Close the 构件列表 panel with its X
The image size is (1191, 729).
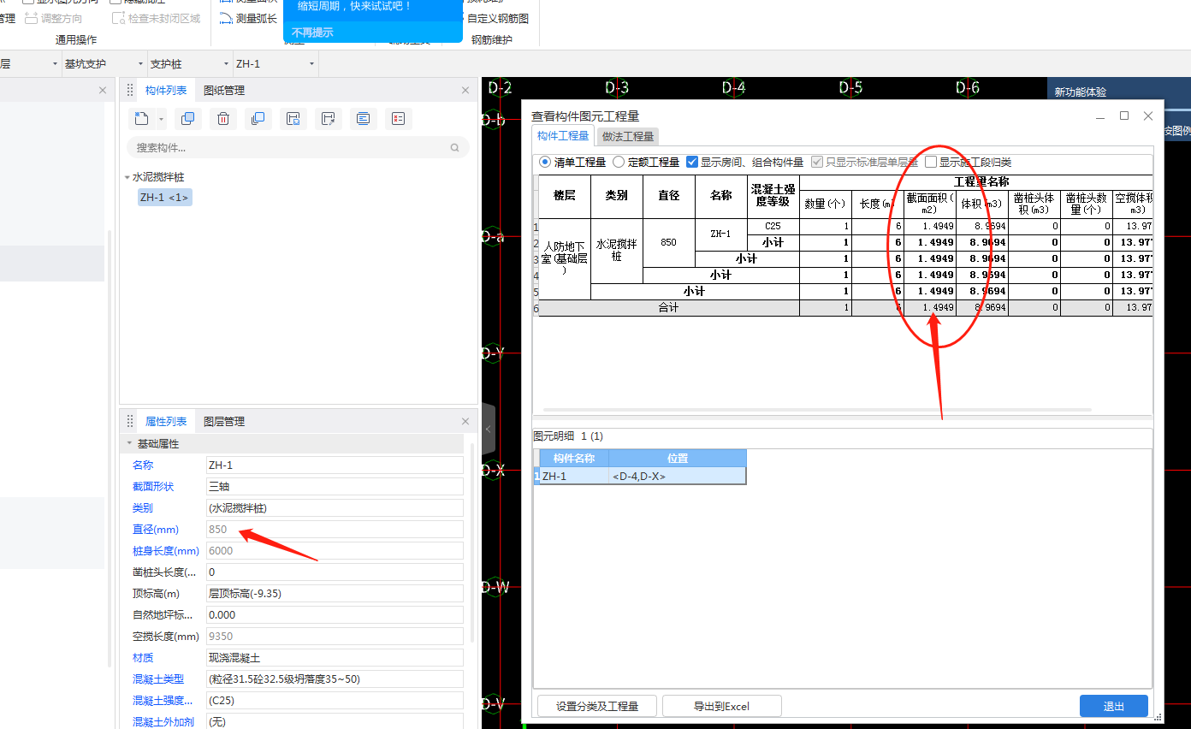pyautogui.click(x=465, y=91)
